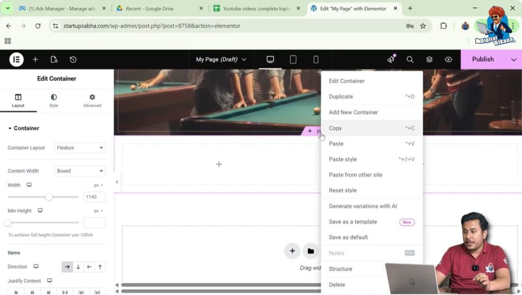This screenshot has width=522, height=295.
Task: Switch to mobile responsive mode
Action: tap(316, 59)
